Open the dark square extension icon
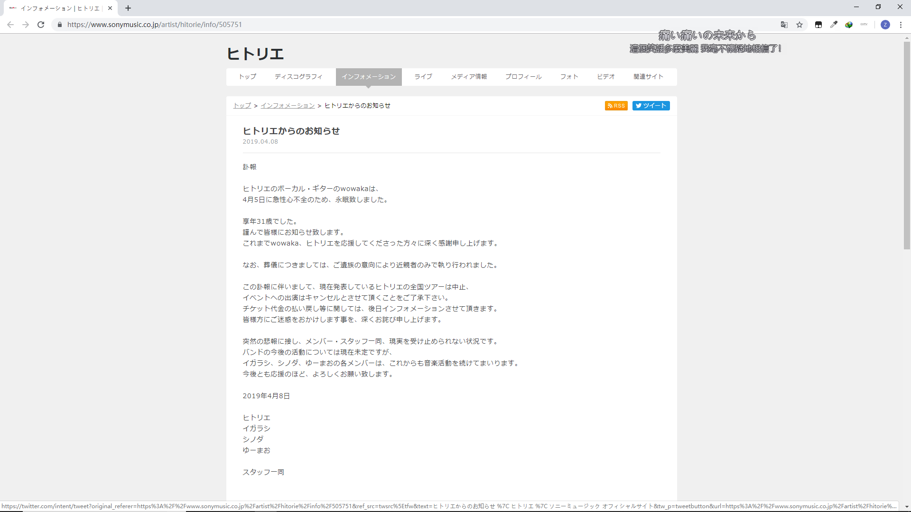The width and height of the screenshot is (911, 512). pyautogui.click(x=818, y=25)
